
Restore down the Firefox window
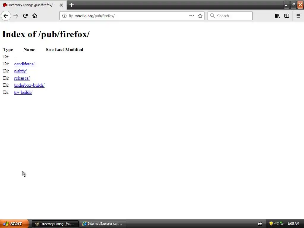[293, 5]
